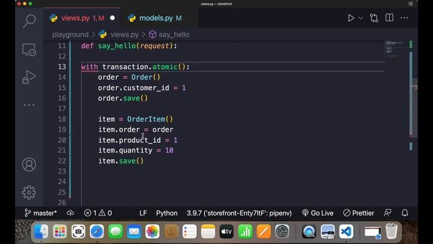
Task: Open Apple TV from the dock
Action: tap(227, 231)
